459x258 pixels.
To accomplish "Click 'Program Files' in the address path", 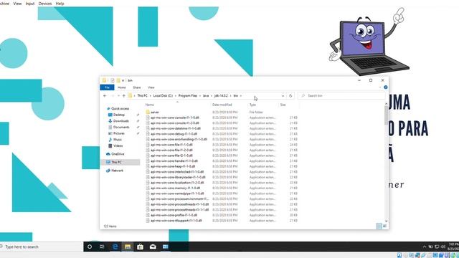I will coord(188,95).
